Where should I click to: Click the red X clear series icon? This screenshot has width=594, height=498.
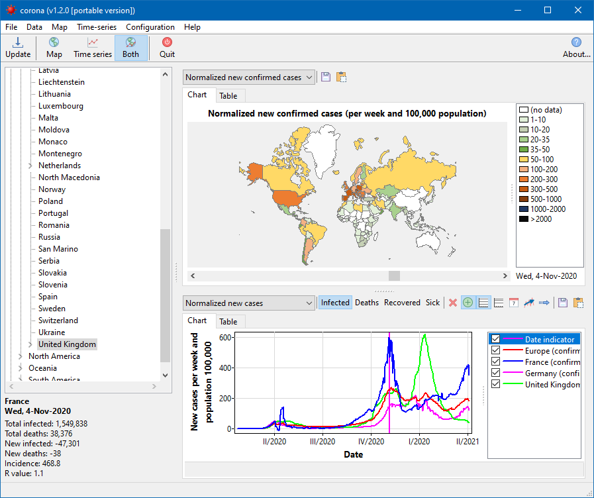coord(453,303)
